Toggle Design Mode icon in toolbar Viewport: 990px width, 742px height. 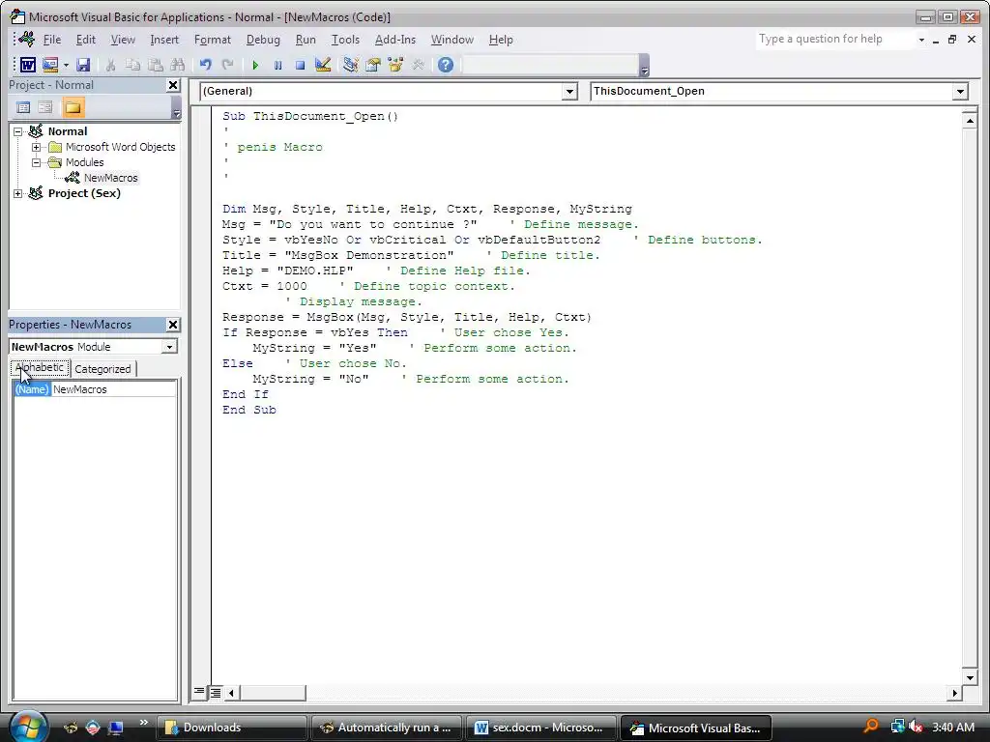323,65
